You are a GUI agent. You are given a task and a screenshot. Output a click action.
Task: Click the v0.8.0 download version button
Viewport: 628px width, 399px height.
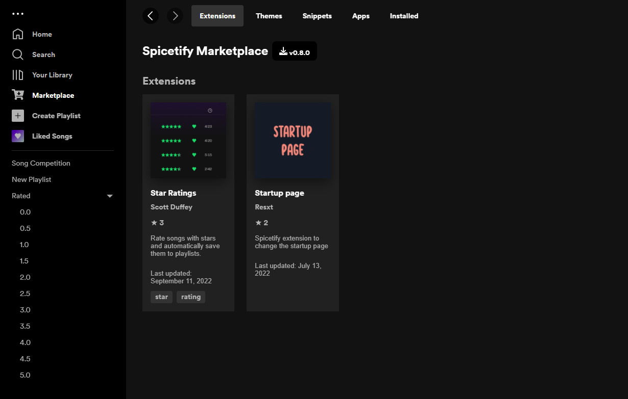click(x=295, y=51)
